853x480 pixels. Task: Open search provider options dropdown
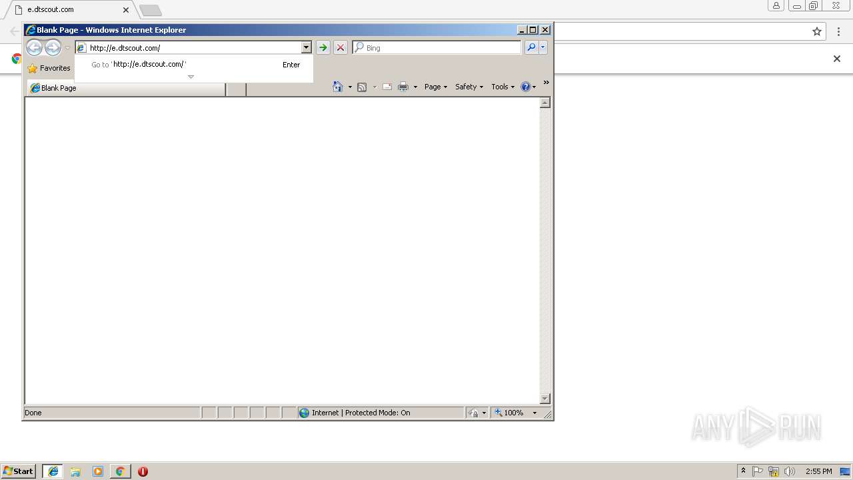pyautogui.click(x=543, y=47)
